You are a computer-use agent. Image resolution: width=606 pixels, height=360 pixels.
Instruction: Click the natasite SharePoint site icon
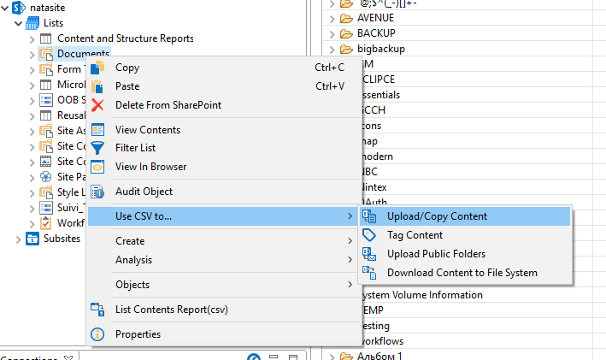[19, 8]
